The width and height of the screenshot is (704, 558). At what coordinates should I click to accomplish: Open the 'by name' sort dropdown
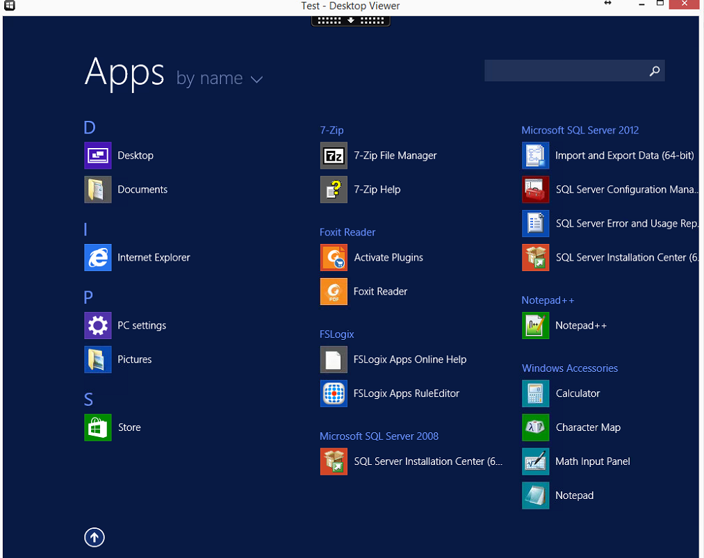(x=219, y=79)
